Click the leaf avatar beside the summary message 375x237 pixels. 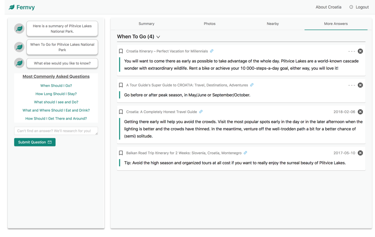[19, 28]
